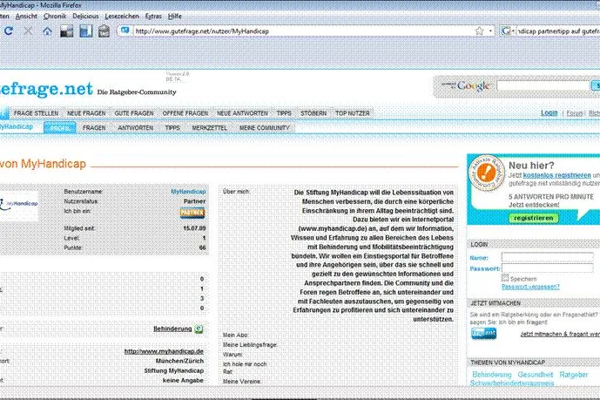Switch to the ANTWORTEN profile sub-tab
Screen dimensions: 600x400
pyautogui.click(x=136, y=128)
